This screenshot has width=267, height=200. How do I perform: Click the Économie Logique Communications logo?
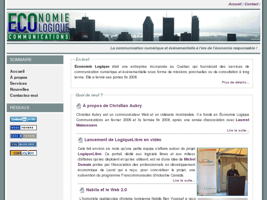click(39, 26)
